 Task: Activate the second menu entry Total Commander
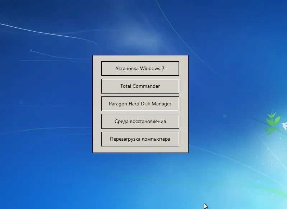pyautogui.click(x=140, y=86)
